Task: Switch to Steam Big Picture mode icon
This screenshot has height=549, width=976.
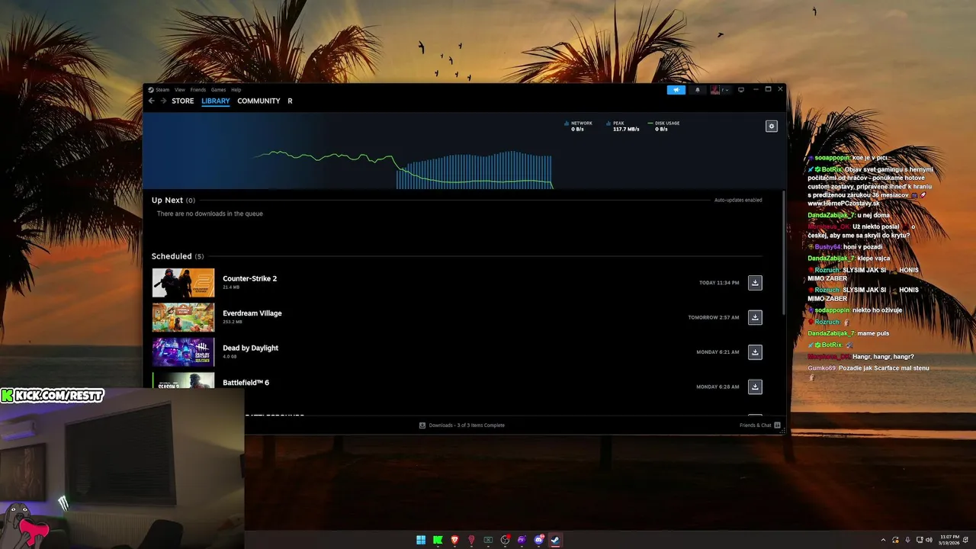Action: point(740,90)
